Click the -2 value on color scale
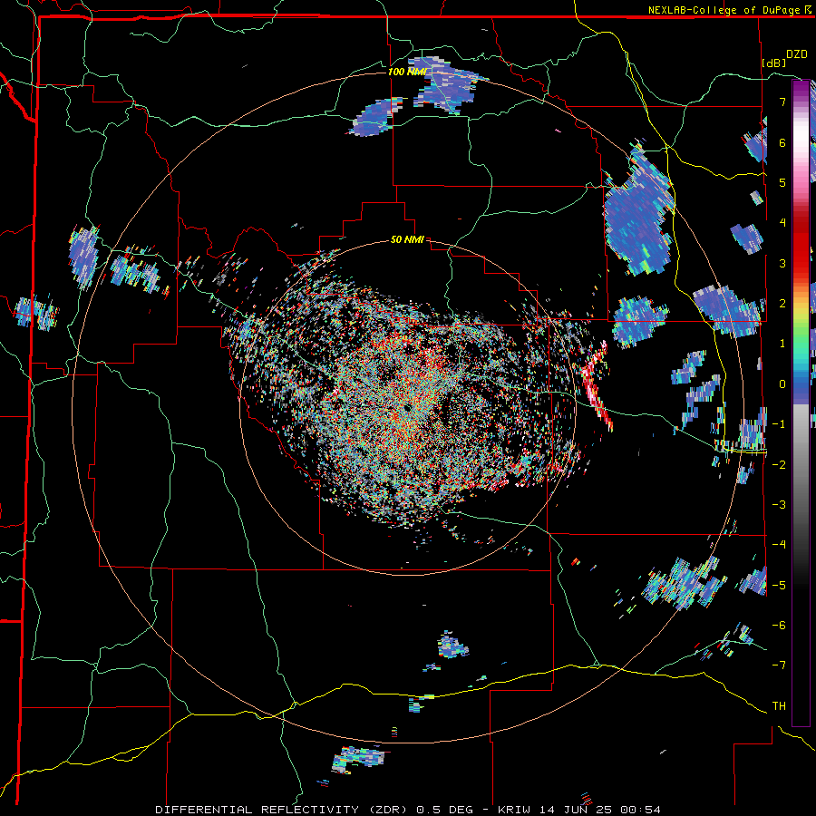Viewport: 816px width, 816px height. (779, 464)
